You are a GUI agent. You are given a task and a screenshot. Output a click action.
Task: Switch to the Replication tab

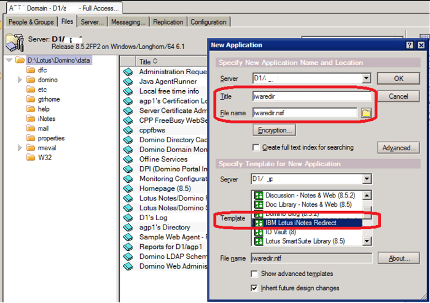168,22
